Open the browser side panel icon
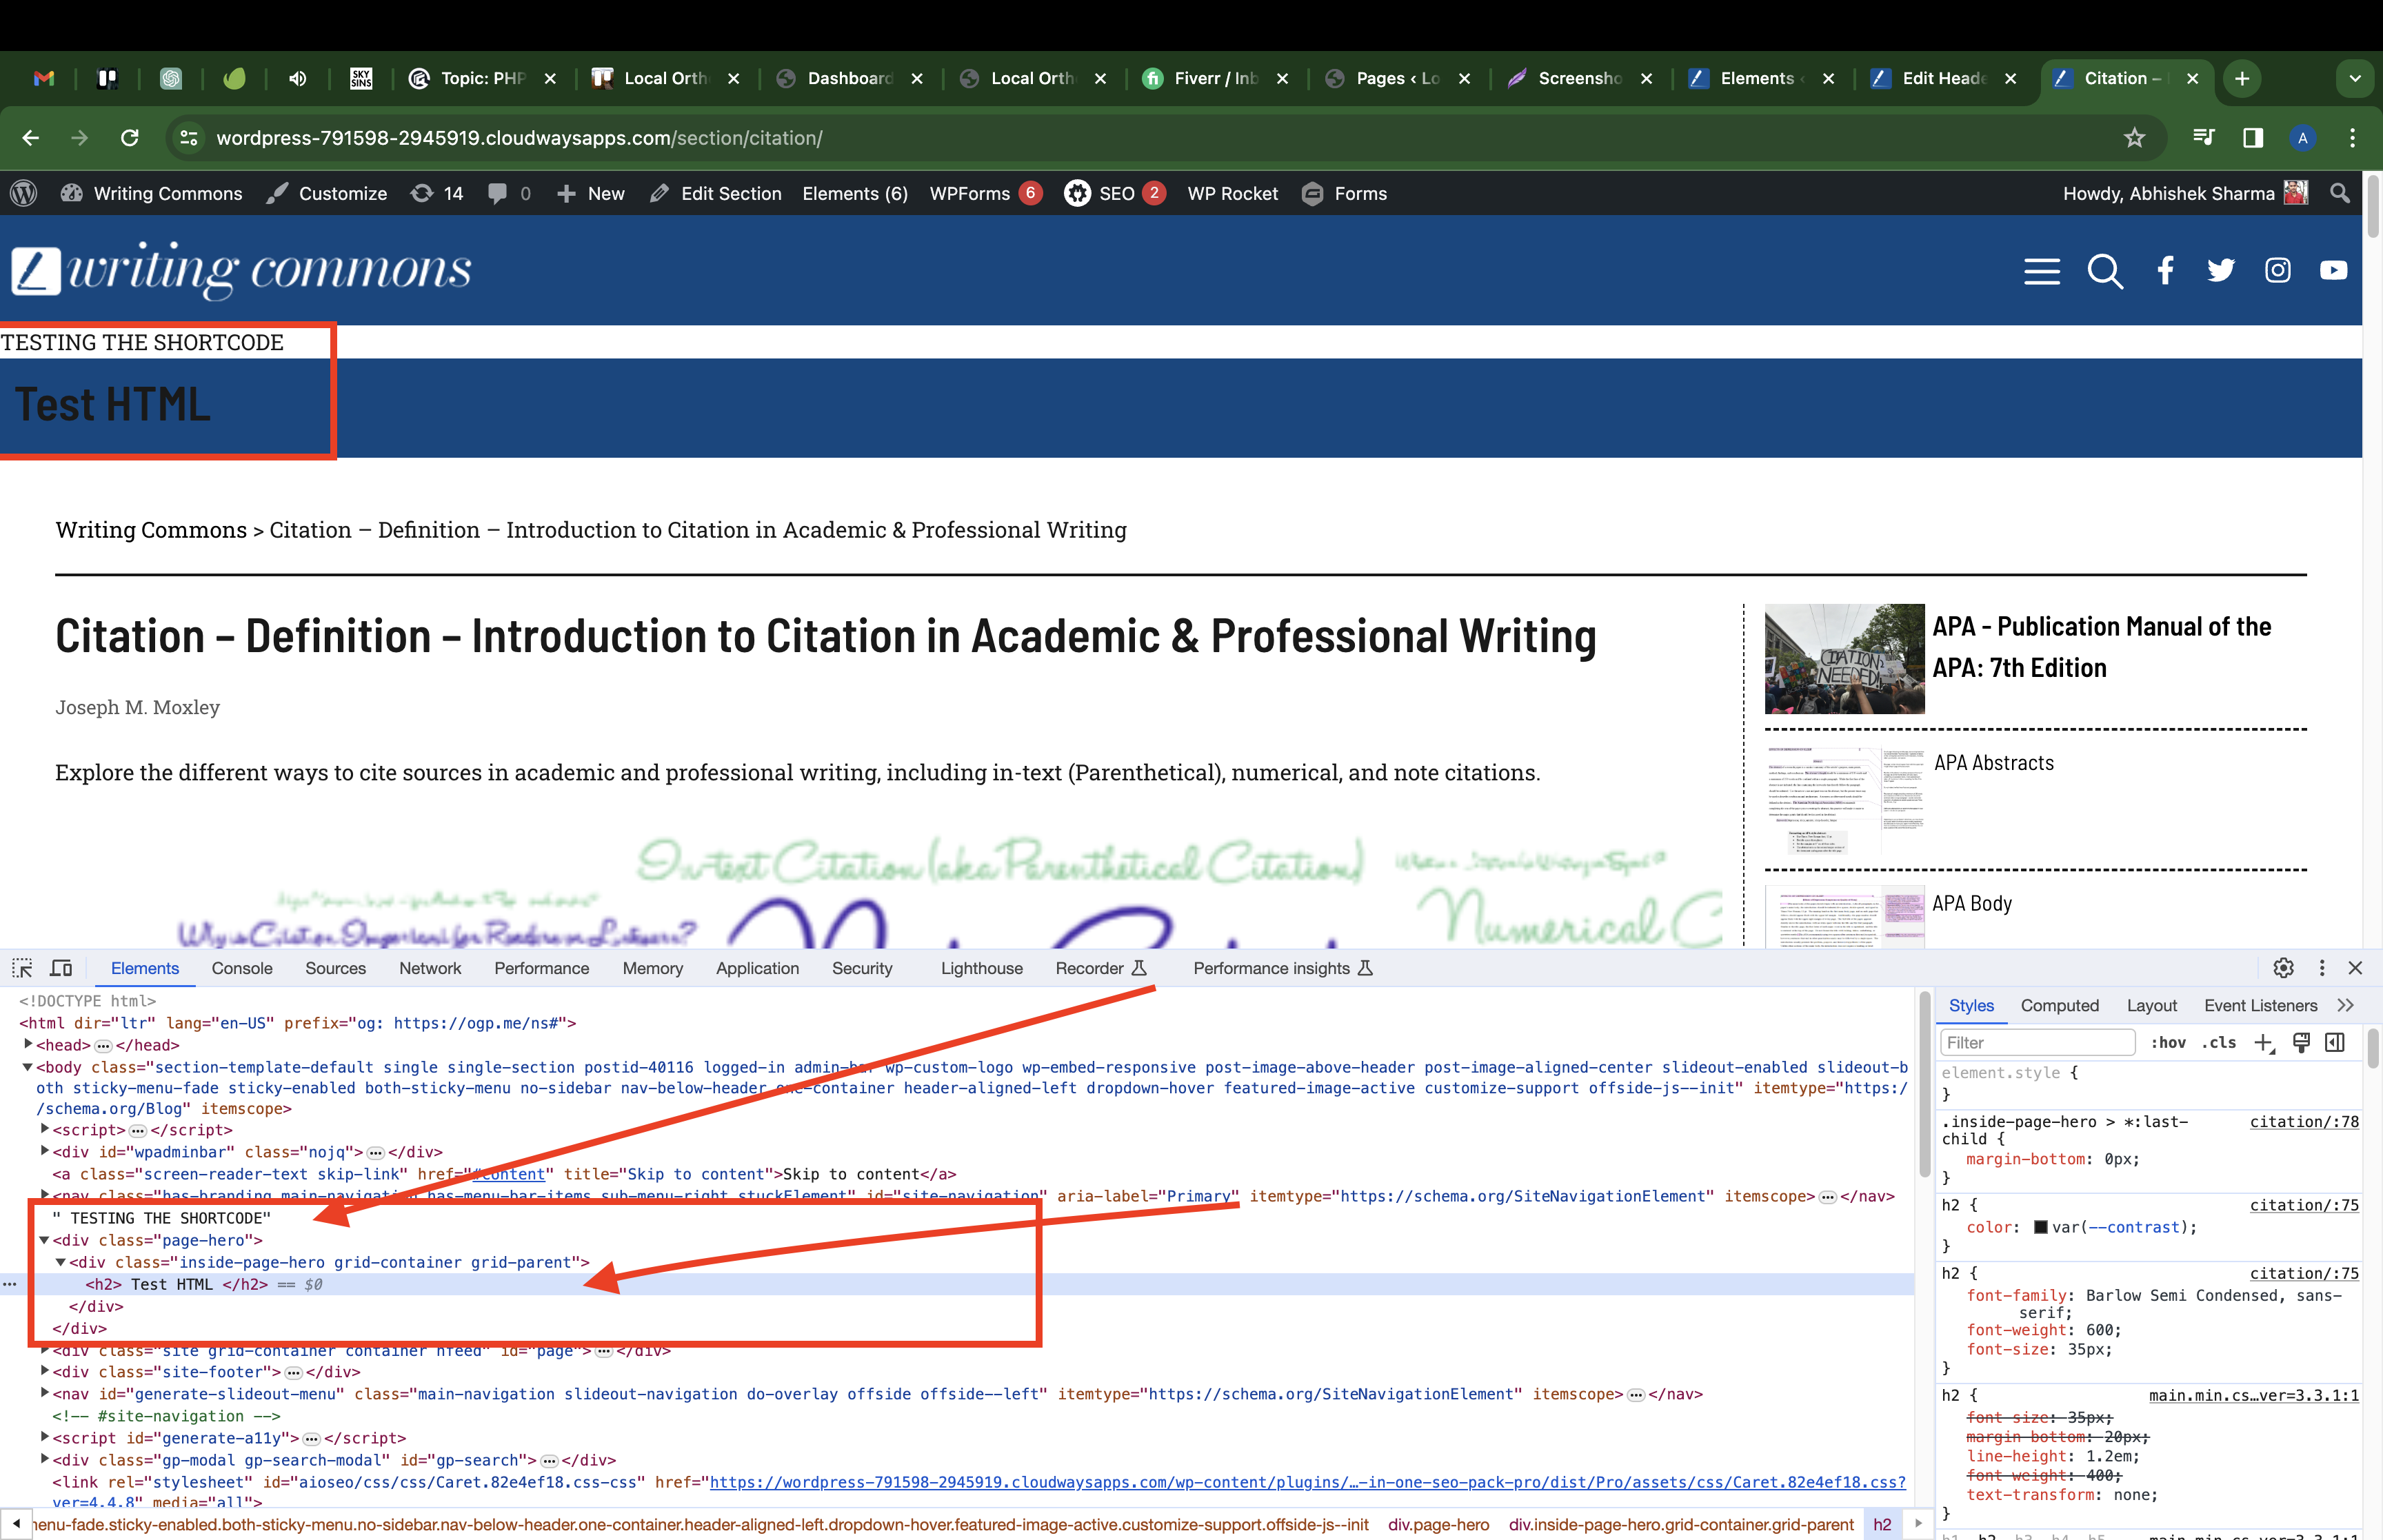This screenshot has width=2383, height=1540. [2253, 138]
